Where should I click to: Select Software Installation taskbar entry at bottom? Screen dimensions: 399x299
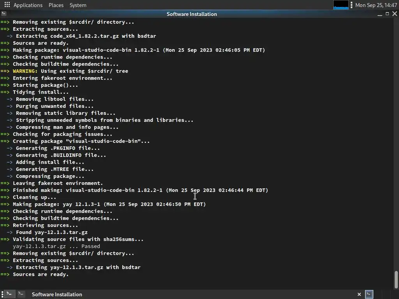click(x=57, y=294)
